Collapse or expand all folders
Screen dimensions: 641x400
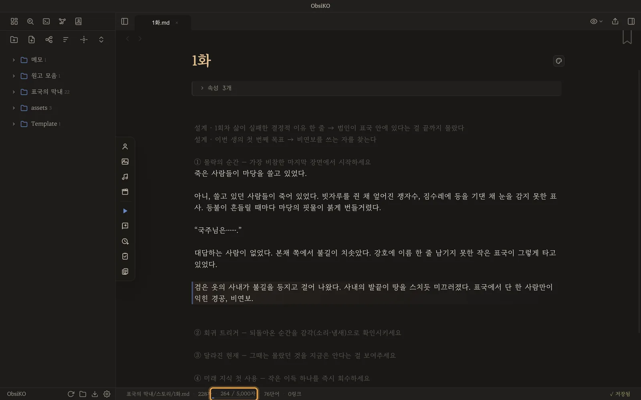(x=101, y=40)
